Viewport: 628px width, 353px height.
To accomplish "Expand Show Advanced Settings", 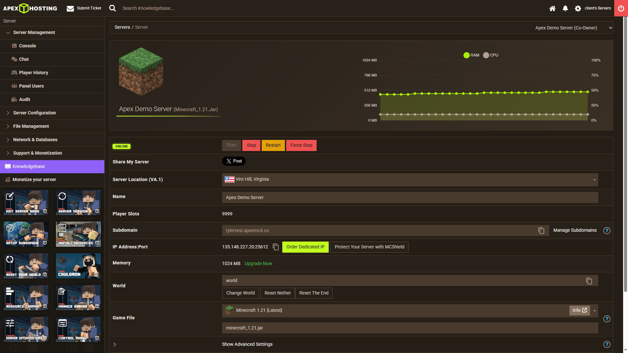I will [247, 344].
